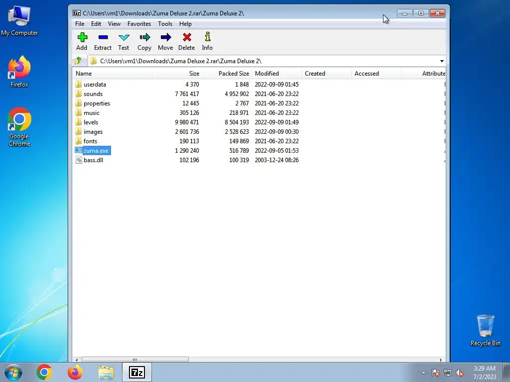
Task: Click the network tray icon
Action: pos(448,373)
